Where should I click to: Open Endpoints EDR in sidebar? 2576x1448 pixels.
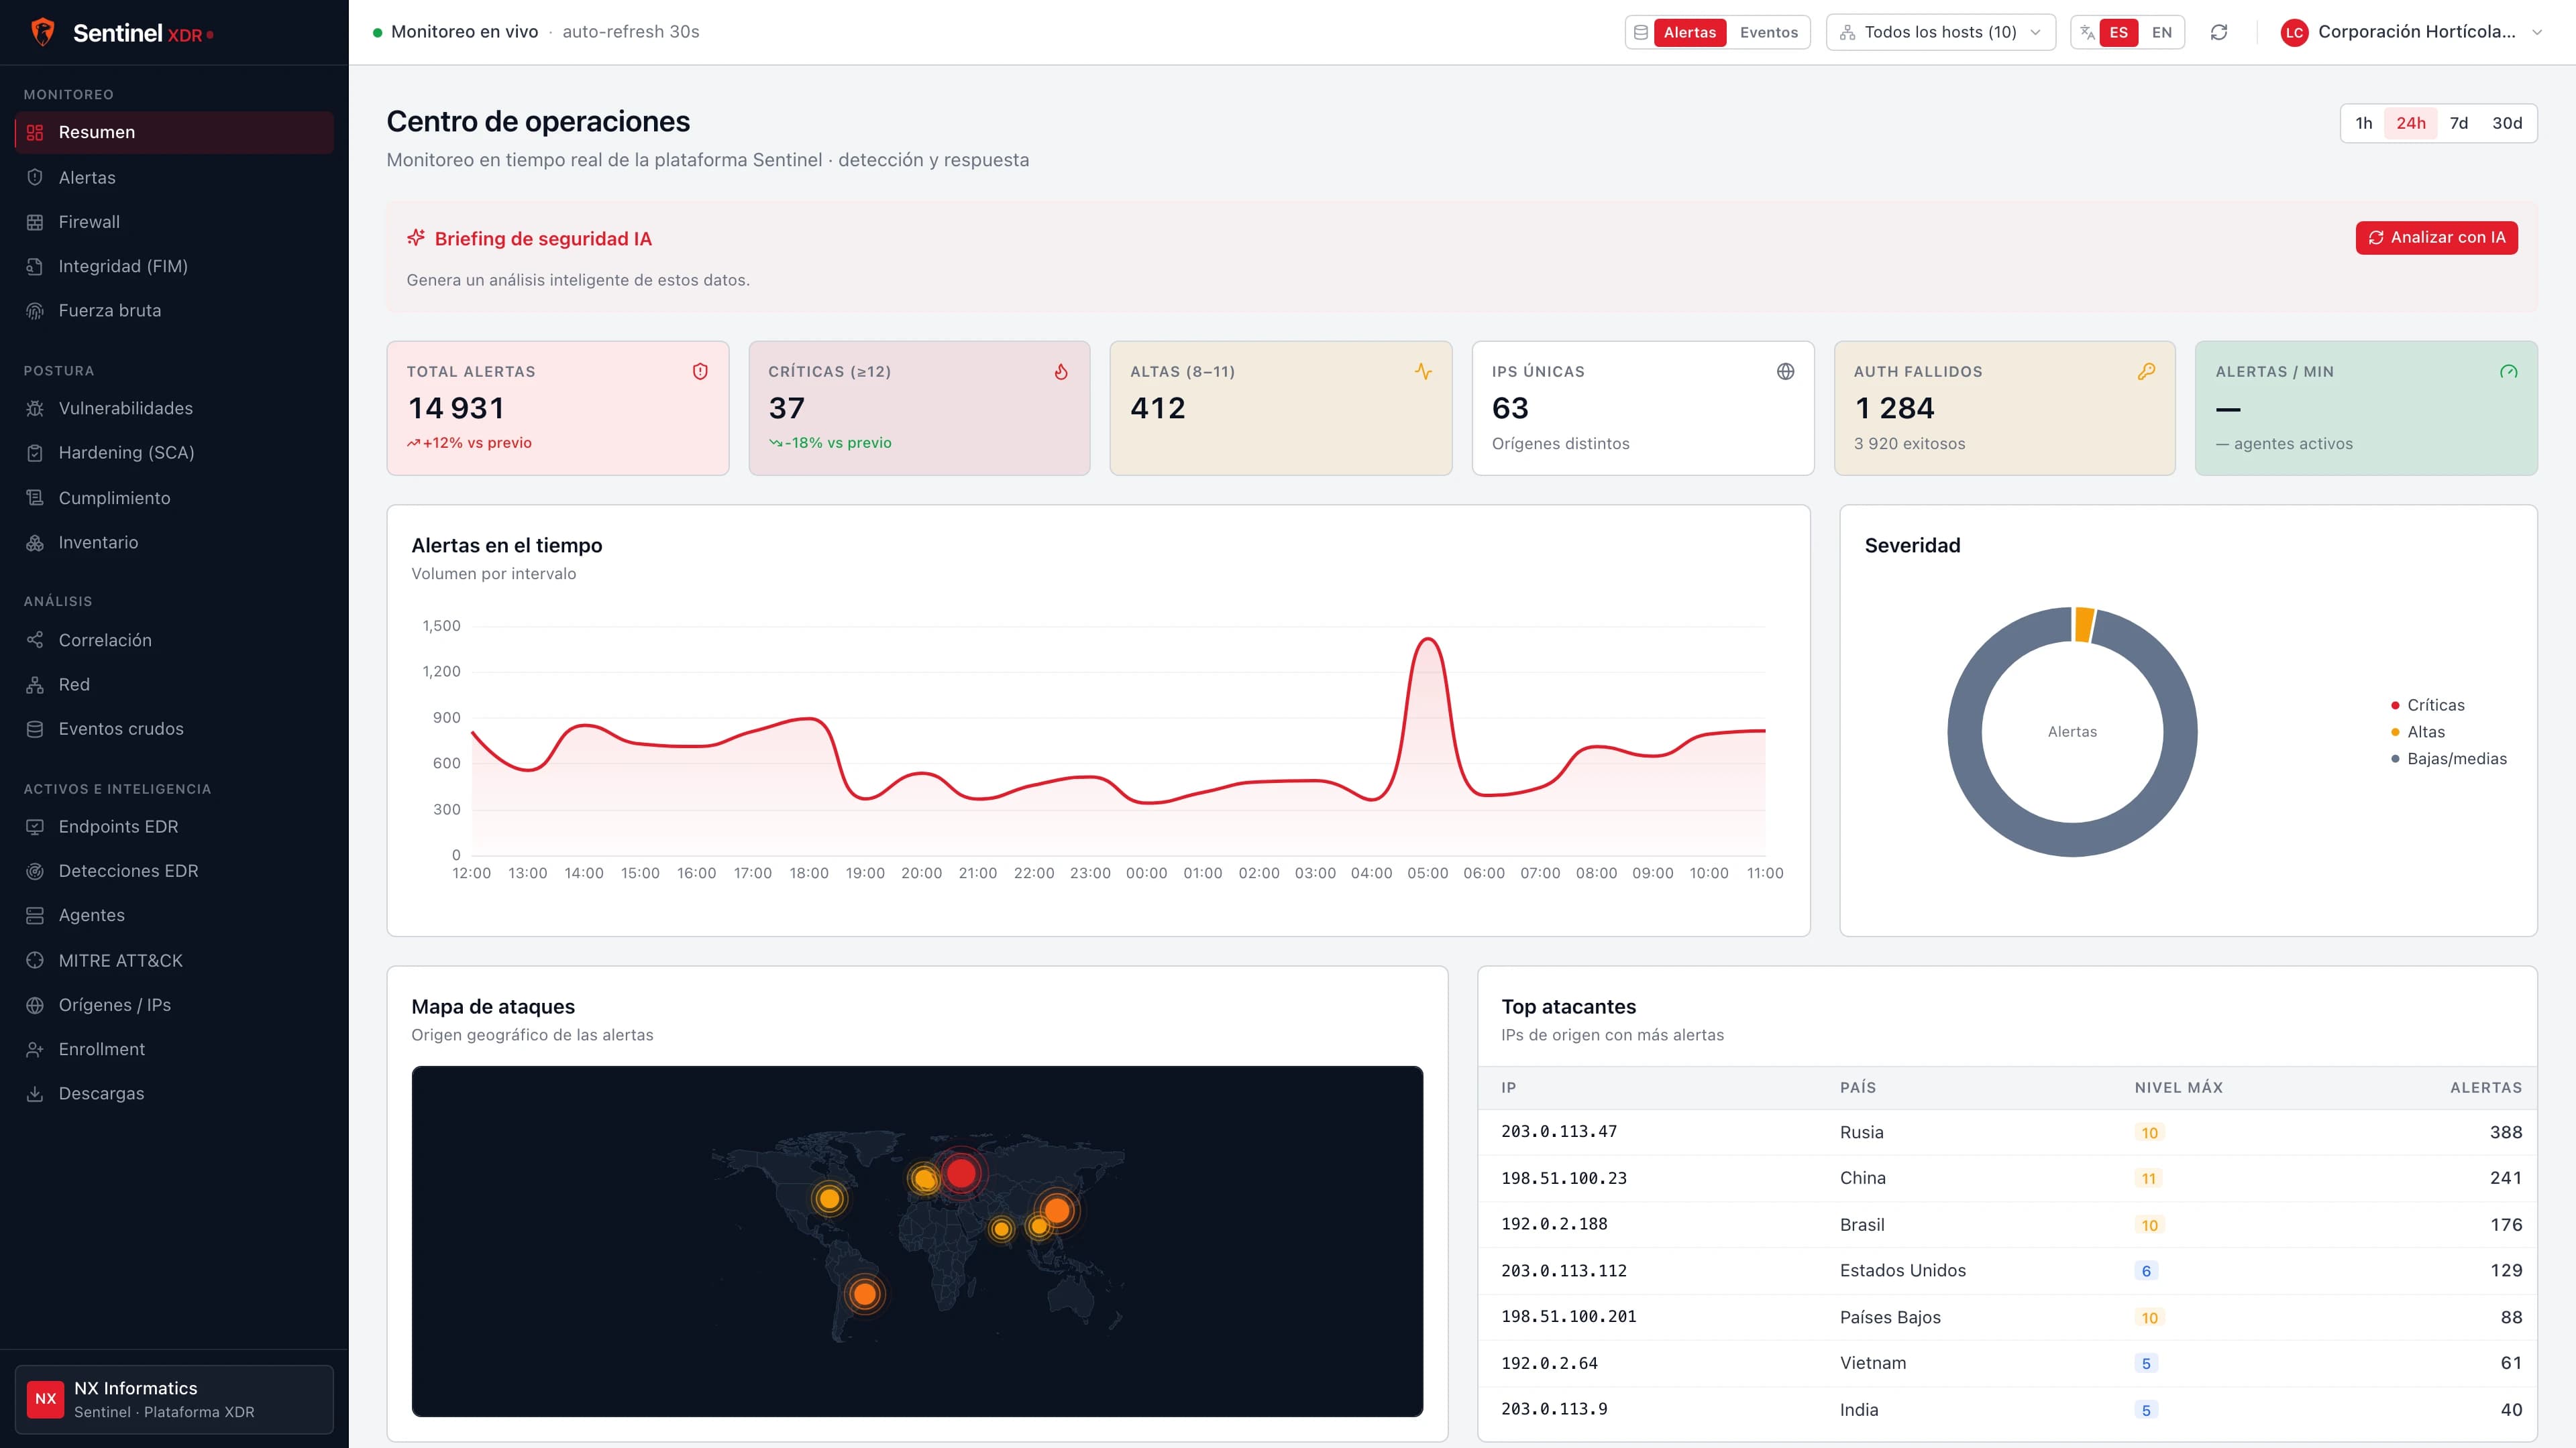pyautogui.click(x=174, y=827)
